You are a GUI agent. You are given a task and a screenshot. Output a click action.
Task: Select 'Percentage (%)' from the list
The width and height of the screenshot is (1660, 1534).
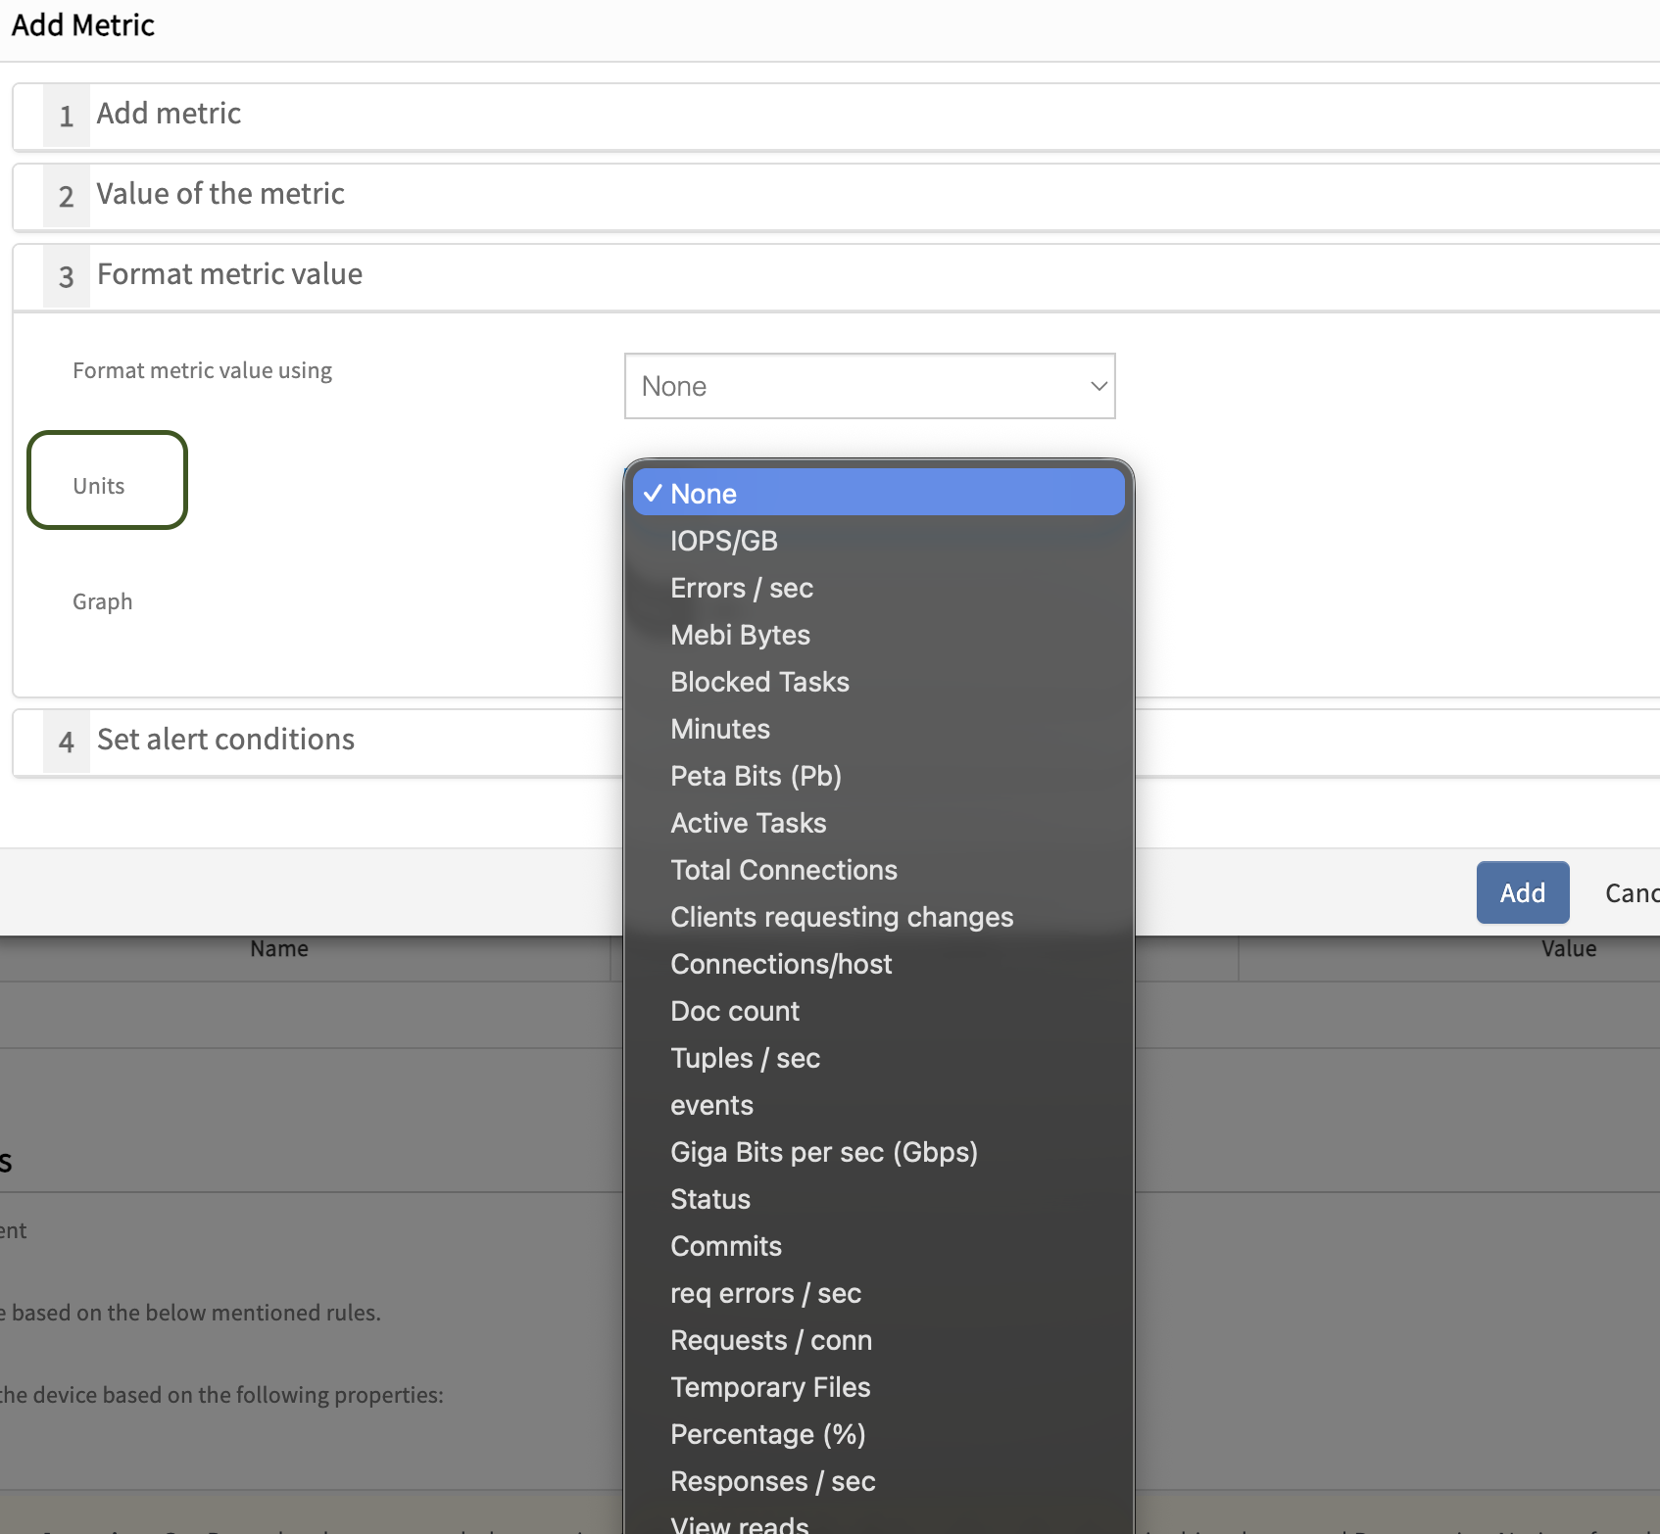tap(767, 1434)
